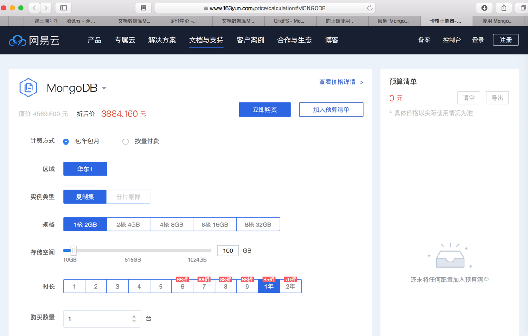Toggle Safari sidebar icon
This screenshot has height=336, width=528.
coord(63,8)
